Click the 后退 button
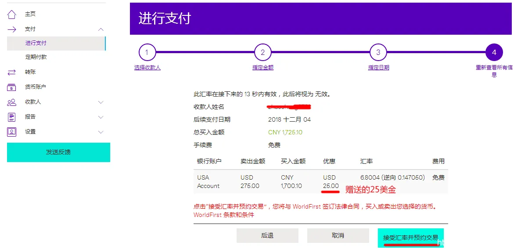Viewport: 521px width, 249px height. (267, 236)
